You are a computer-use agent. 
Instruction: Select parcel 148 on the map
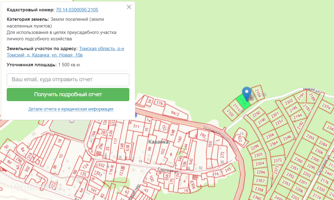pyautogui.click(x=122, y=146)
